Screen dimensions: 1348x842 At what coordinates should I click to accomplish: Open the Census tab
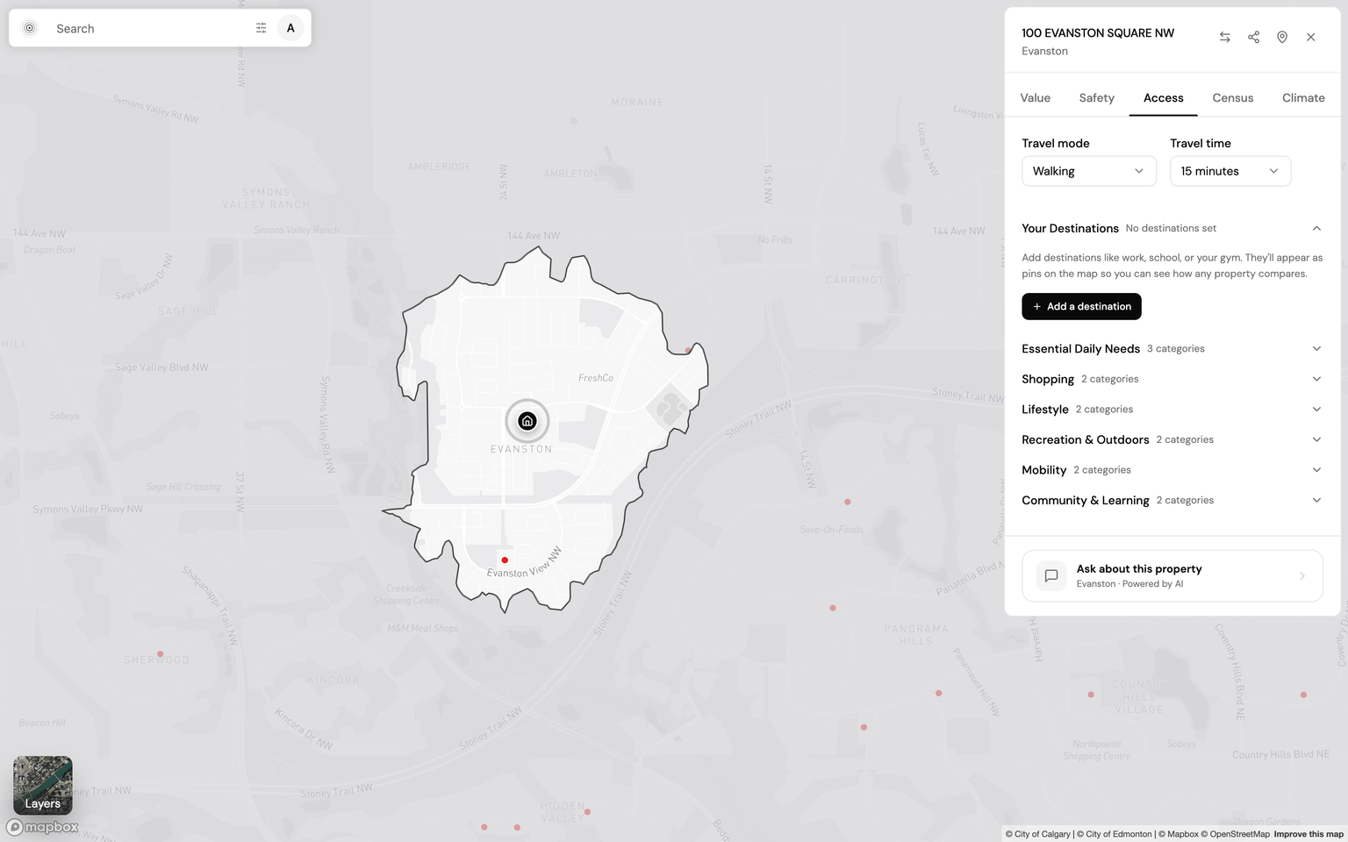(1233, 97)
